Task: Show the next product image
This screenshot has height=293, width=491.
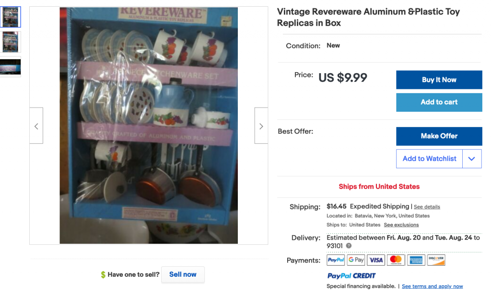Action: coord(261,126)
